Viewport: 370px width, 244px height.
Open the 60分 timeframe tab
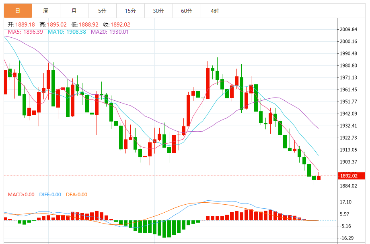[x=187, y=11]
